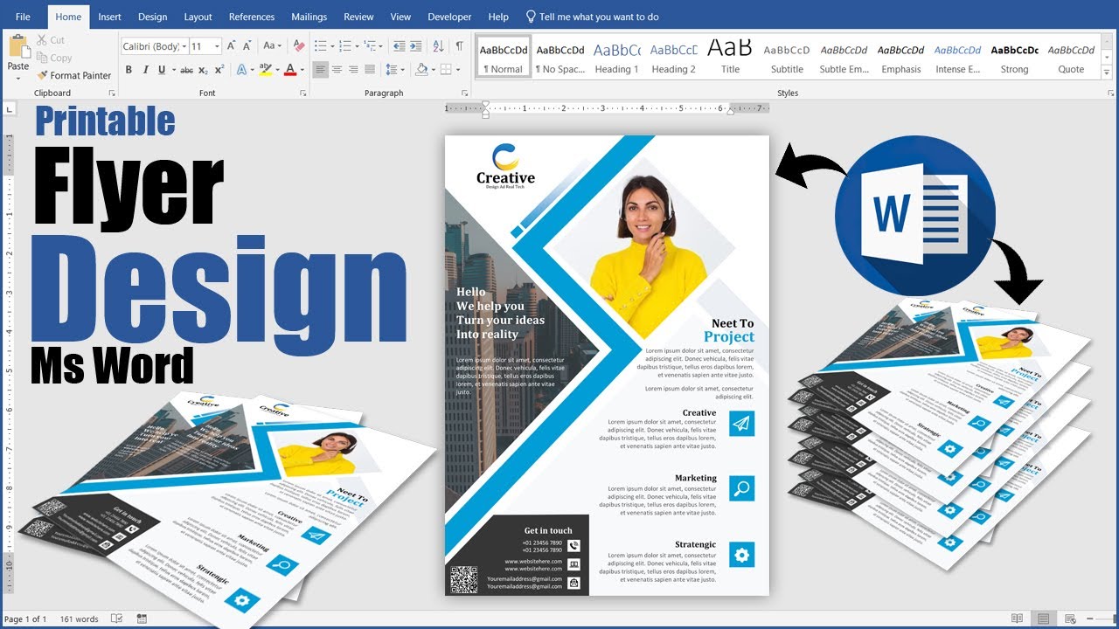Viewport: 1119px width, 629px height.
Task: Toggle Center paragraph alignment
Action: click(x=337, y=70)
